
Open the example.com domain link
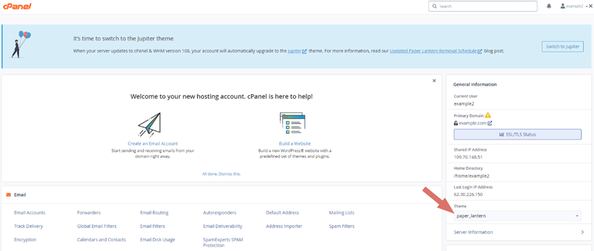(473, 123)
